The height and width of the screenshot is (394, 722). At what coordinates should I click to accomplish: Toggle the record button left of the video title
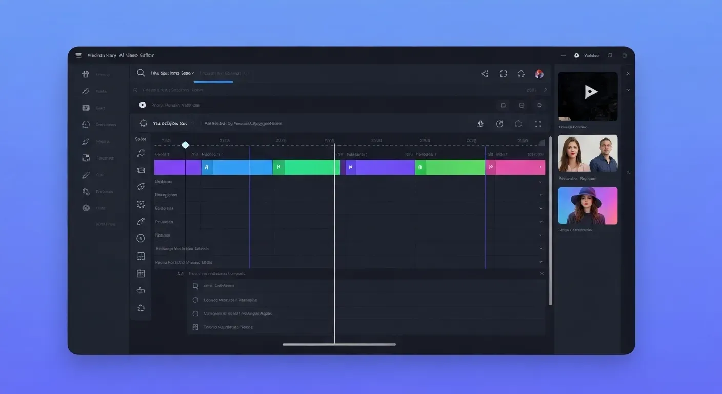(x=142, y=105)
